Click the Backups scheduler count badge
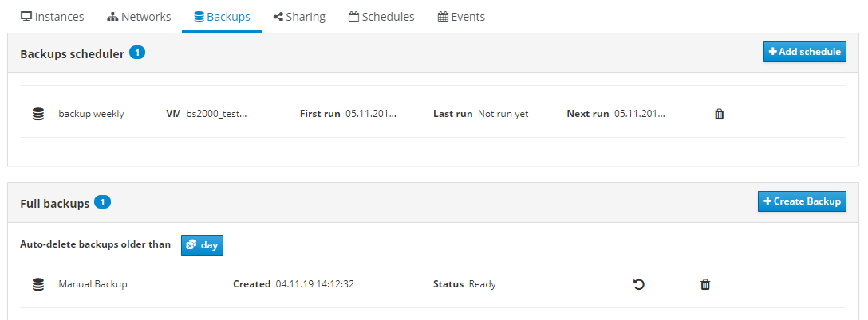This screenshot has width=868, height=320. click(136, 53)
